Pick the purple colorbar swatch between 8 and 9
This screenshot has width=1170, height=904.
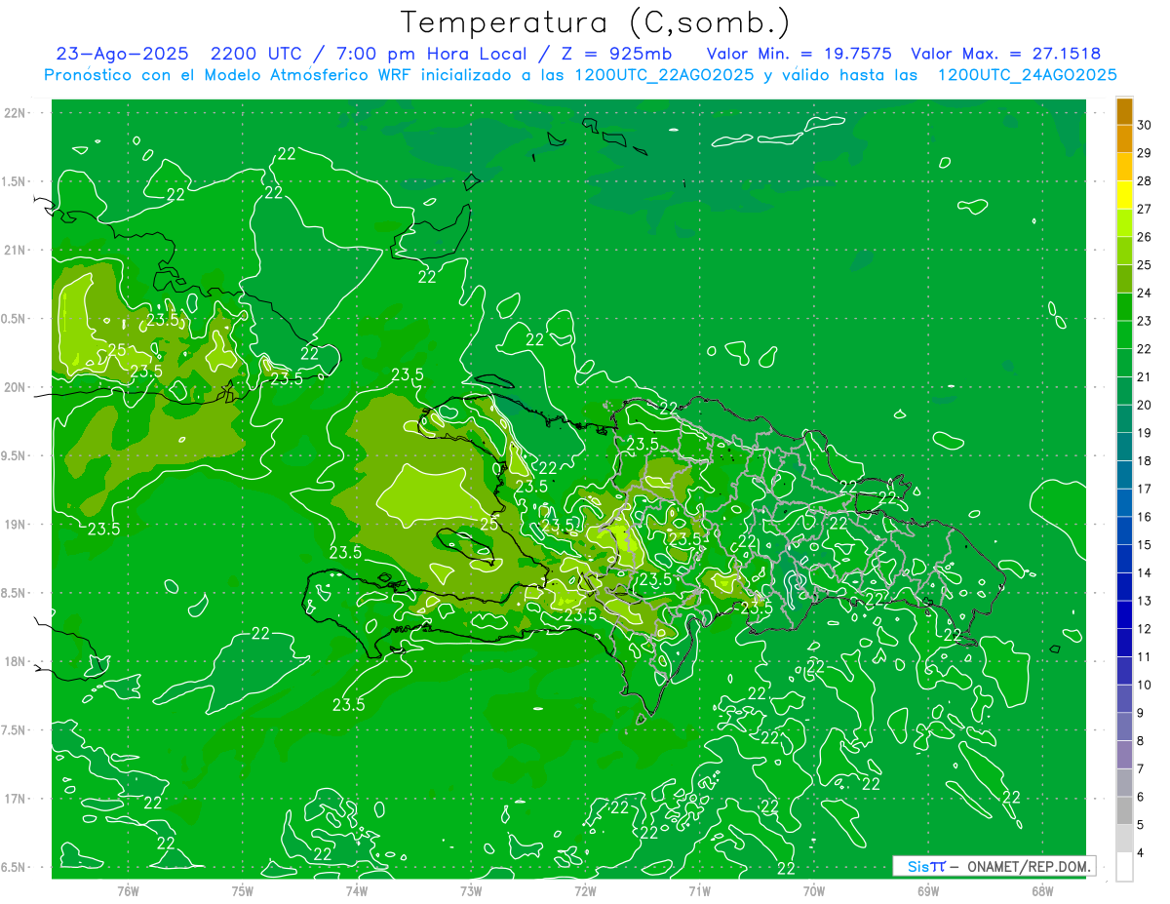(1125, 727)
